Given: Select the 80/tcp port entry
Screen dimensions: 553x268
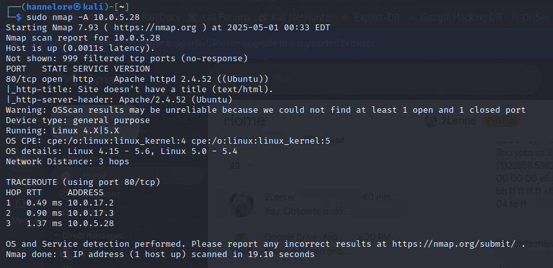Looking at the screenshot, I should (24, 79).
